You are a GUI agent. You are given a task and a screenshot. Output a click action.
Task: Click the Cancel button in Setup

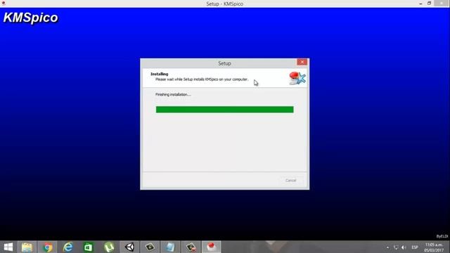click(290, 181)
